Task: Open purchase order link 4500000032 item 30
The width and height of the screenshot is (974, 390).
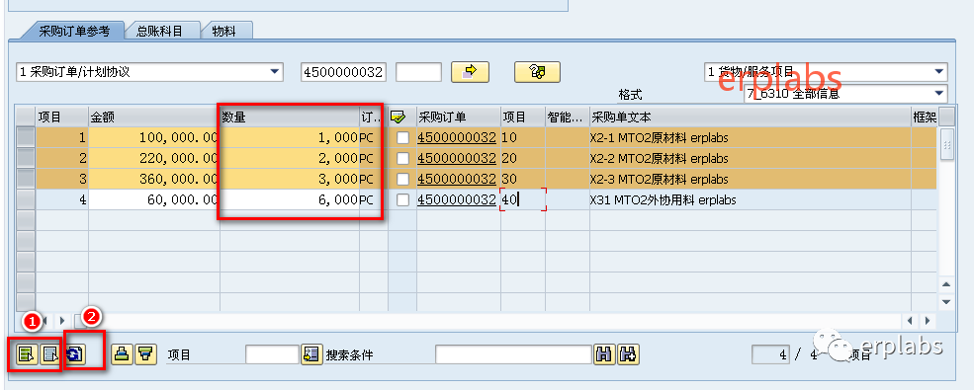Action: click(457, 179)
